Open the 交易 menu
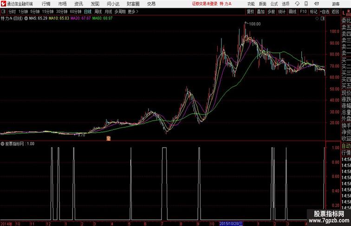The height and width of the screenshot is (226, 351). (x=151, y=4)
